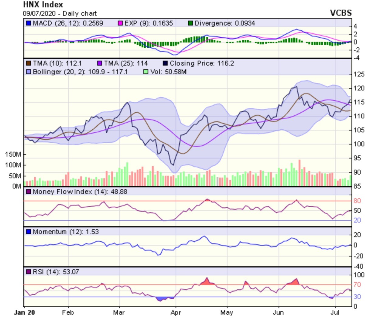Click the red RSI overbought area in June
This screenshot has width=370, height=323.
click(293, 282)
